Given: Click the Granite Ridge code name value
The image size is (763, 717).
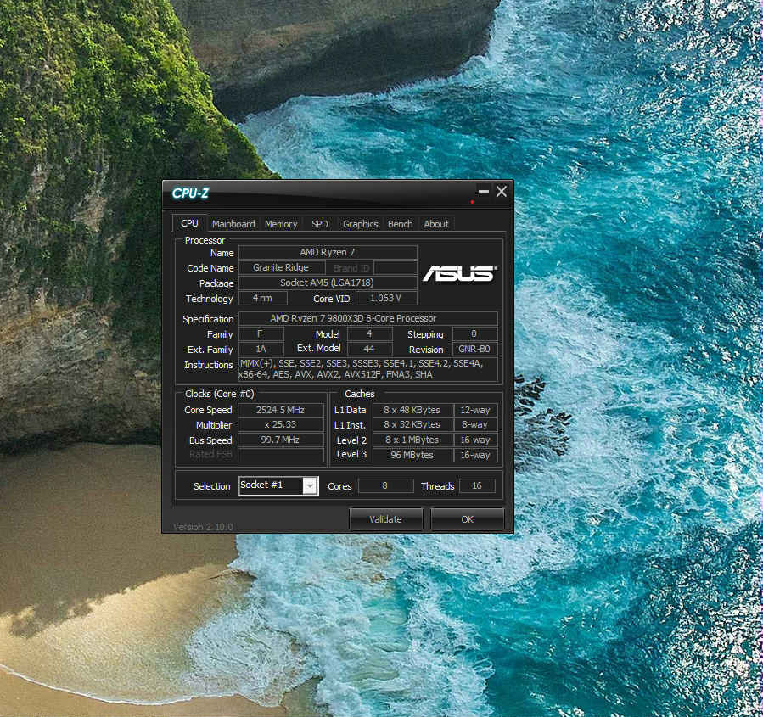Looking at the screenshot, I should click(281, 267).
